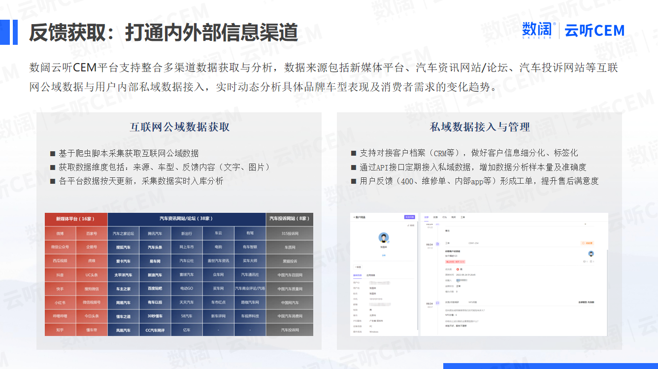Click the 待处理 status badge
This screenshot has height=369, width=658.
click(x=587, y=243)
